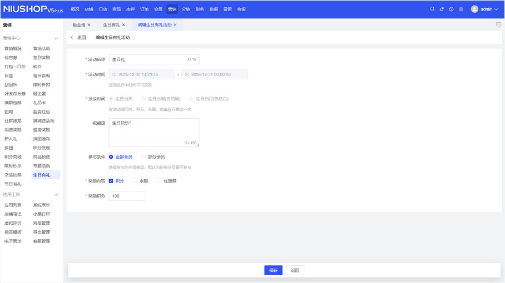The width and height of the screenshot is (505, 283).
Task: Open the help question mark icon
Action: coord(451,9)
